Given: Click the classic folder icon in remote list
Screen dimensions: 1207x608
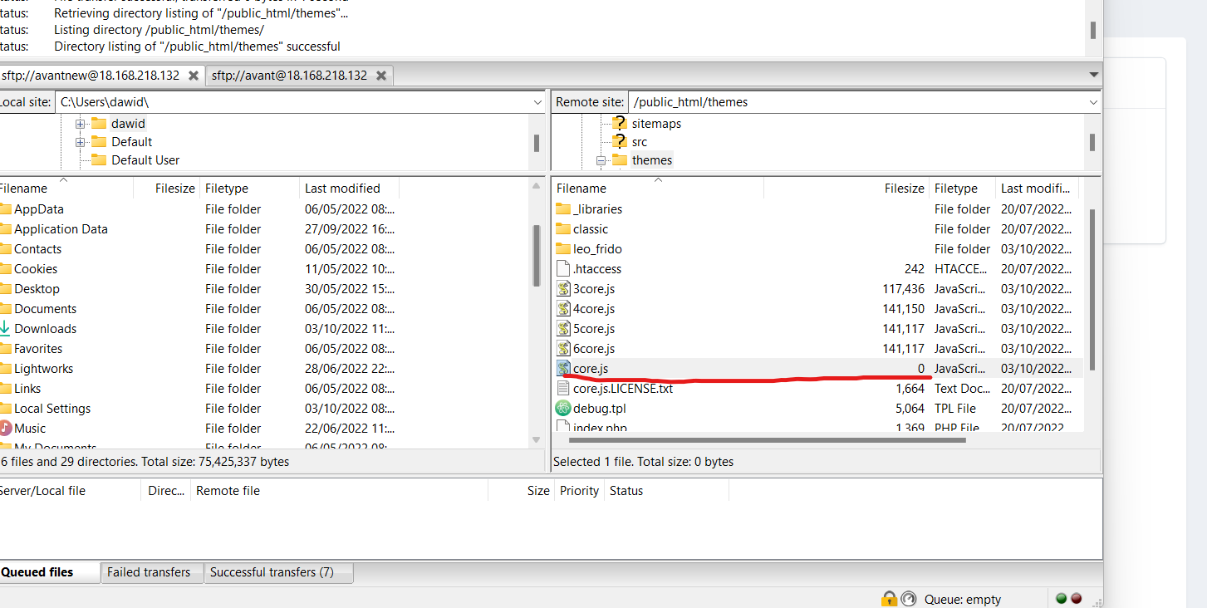Looking at the screenshot, I should point(563,228).
